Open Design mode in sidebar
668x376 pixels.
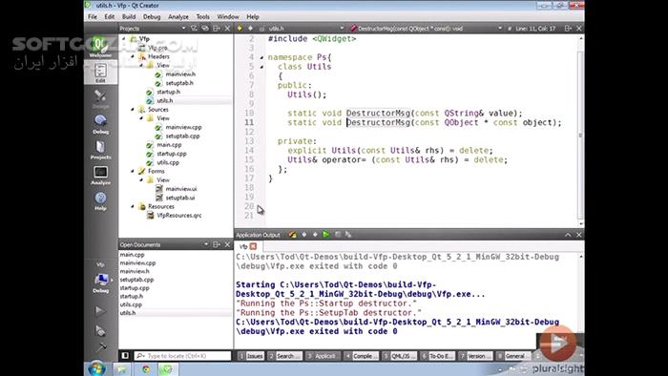pos(100,99)
